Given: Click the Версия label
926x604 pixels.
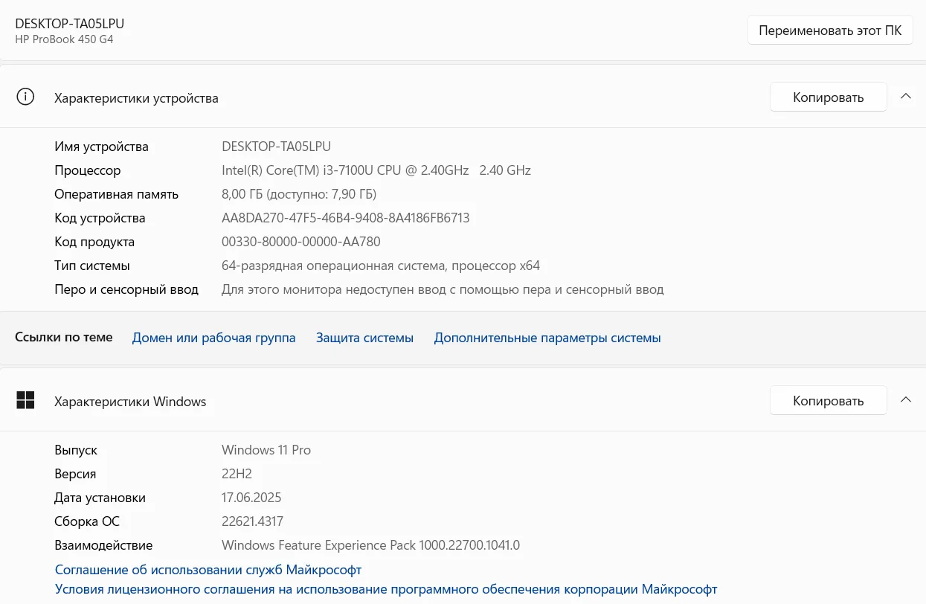Looking at the screenshot, I should point(75,474).
